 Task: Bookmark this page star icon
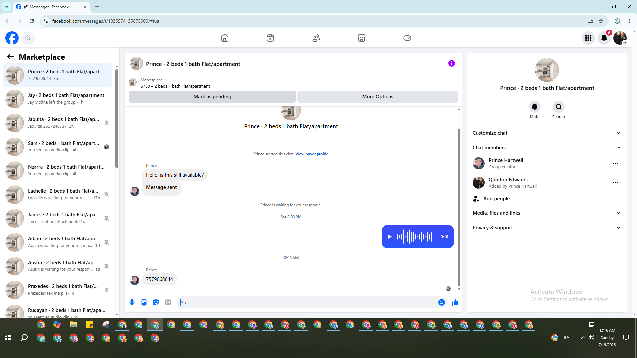point(601,21)
